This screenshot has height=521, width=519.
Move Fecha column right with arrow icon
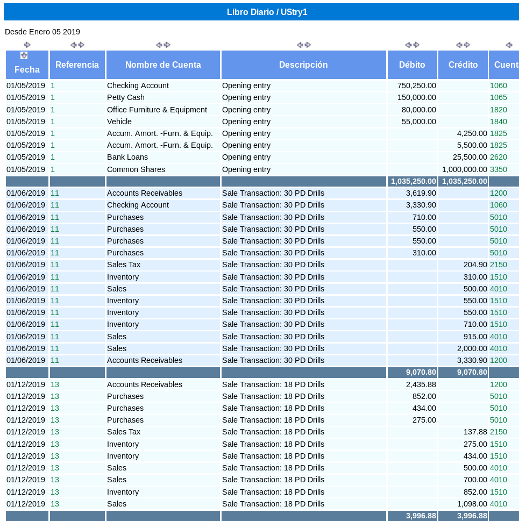click(x=27, y=45)
